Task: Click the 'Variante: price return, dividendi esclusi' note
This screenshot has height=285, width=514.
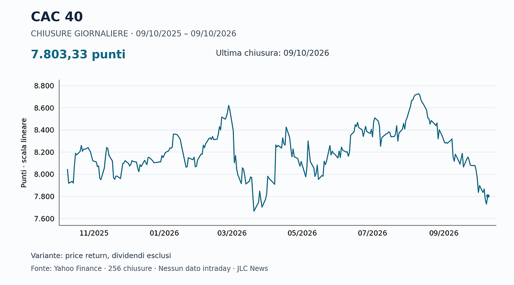Action: pos(101,256)
